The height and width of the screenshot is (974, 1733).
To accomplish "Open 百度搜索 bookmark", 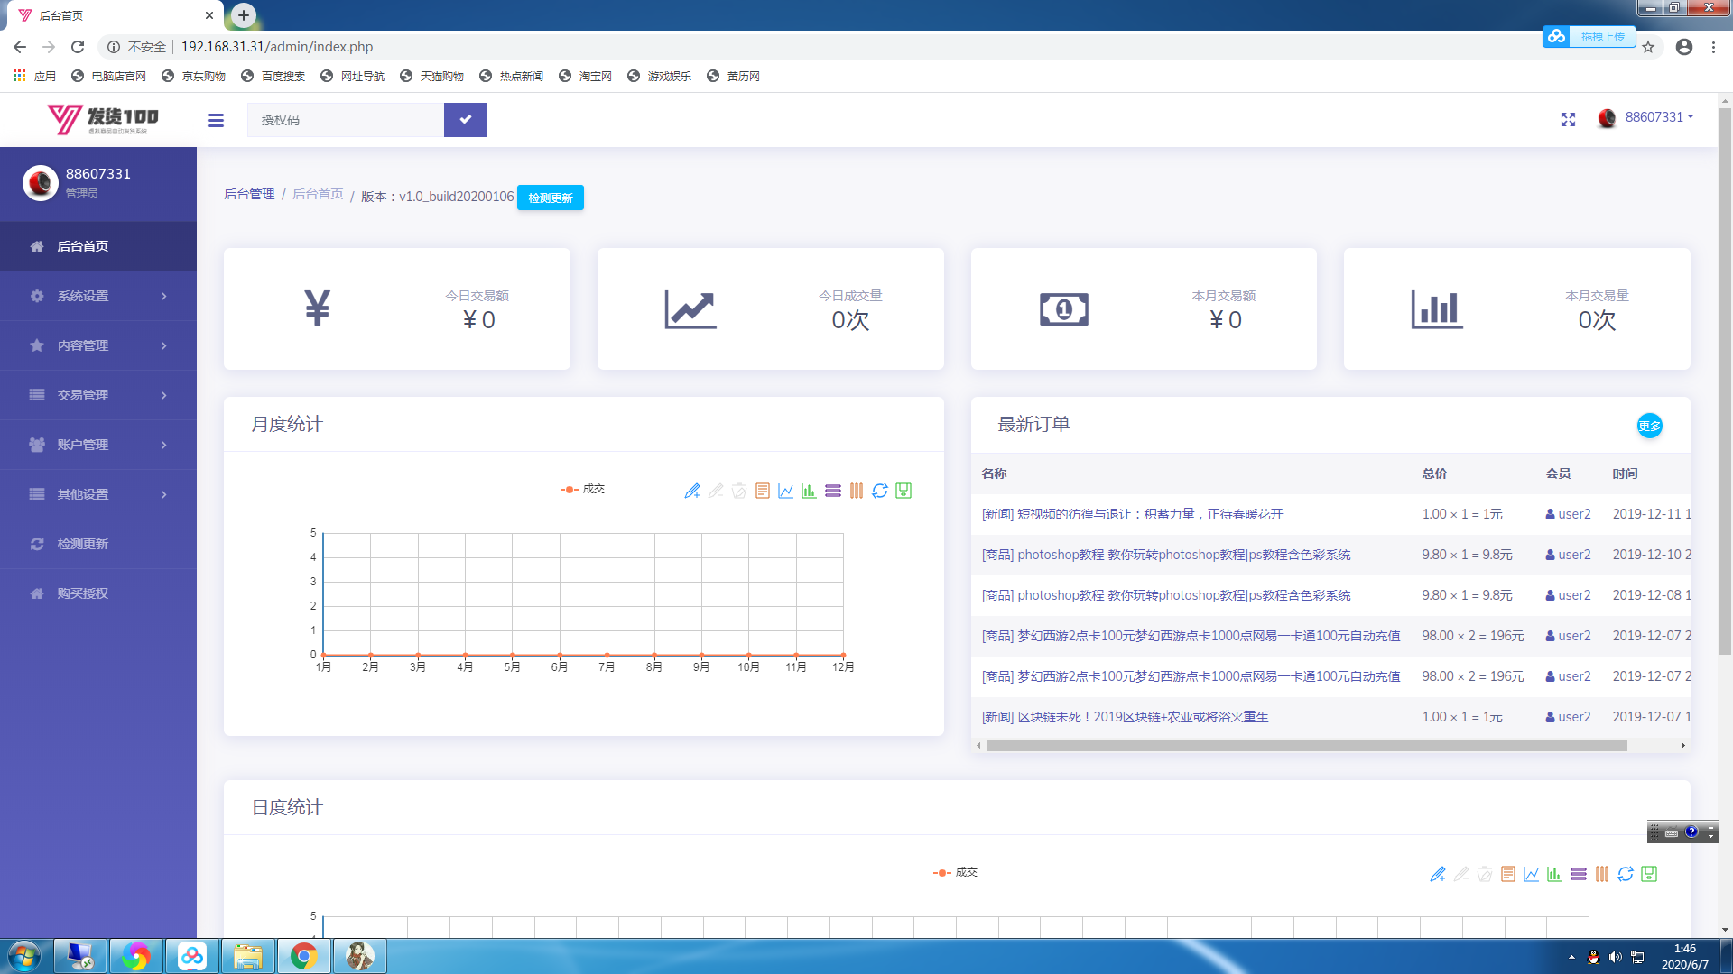I will point(273,77).
